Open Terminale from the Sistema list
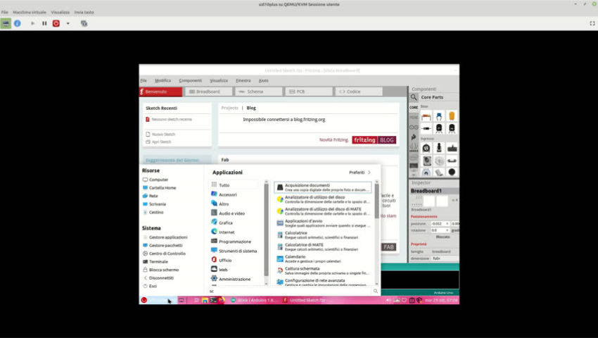The image size is (598, 338). click(158, 261)
